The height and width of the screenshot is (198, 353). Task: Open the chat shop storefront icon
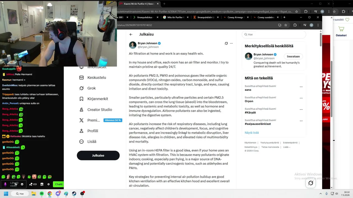[42, 184]
